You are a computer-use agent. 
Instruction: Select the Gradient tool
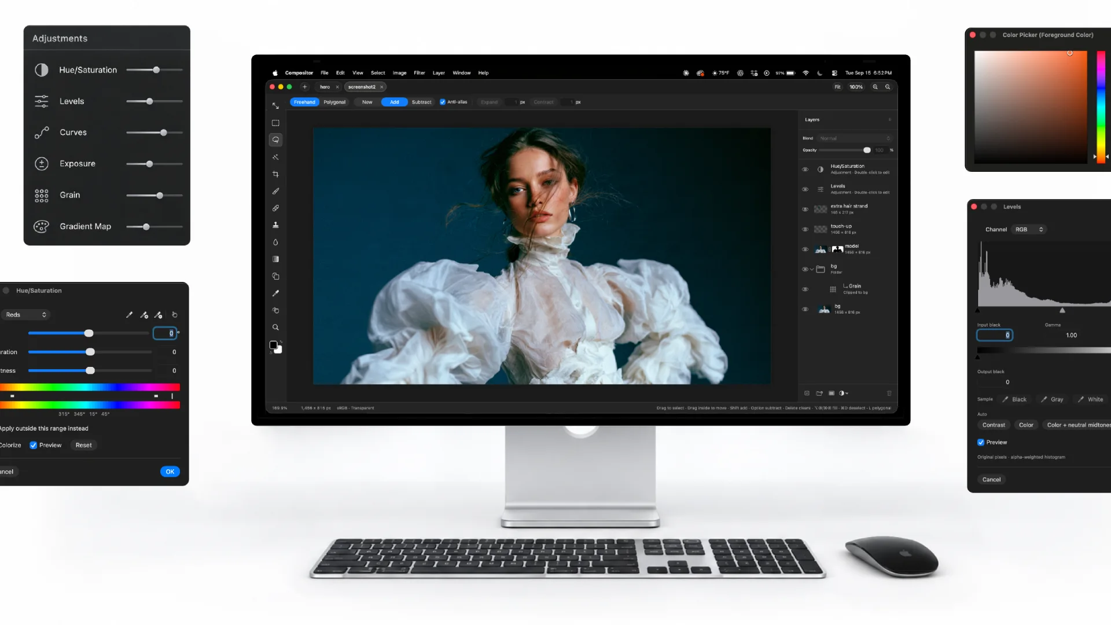(275, 259)
